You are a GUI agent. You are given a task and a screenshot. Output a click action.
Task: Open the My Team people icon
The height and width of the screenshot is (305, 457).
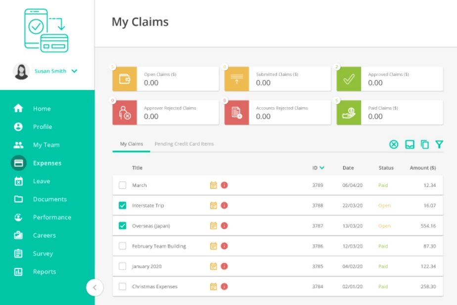(18, 145)
